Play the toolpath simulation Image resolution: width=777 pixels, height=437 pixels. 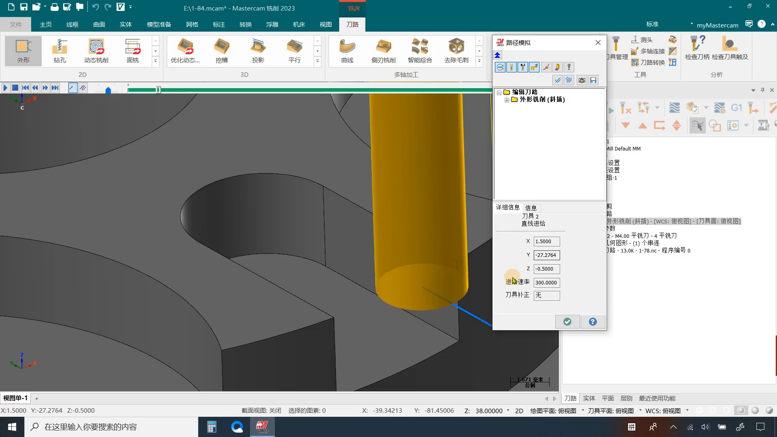[5, 87]
